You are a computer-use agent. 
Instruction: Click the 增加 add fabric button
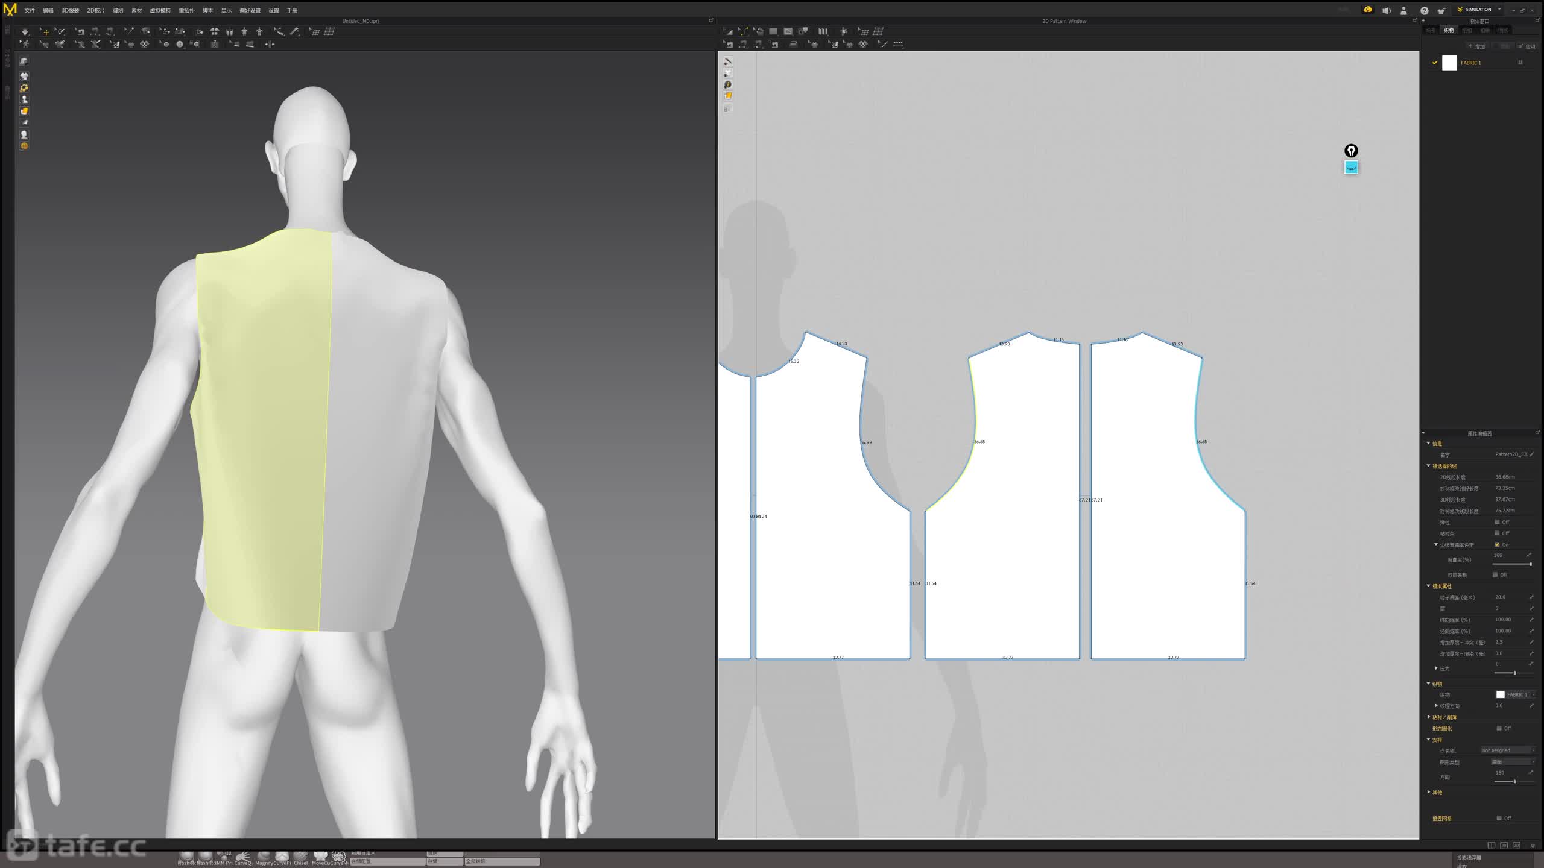click(x=1477, y=46)
